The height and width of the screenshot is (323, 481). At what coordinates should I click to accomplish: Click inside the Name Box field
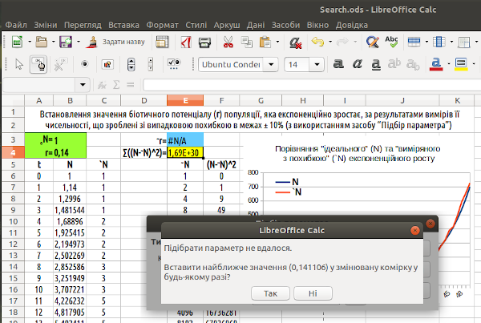[x=39, y=85]
